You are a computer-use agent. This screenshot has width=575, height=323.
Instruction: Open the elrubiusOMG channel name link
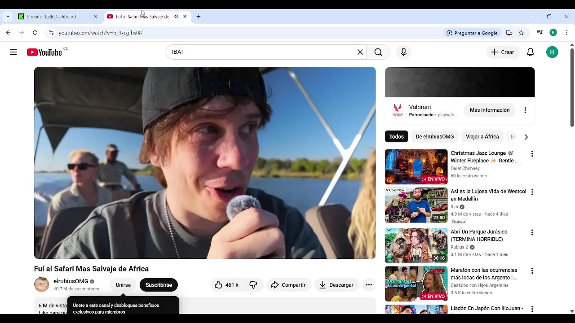(x=71, y=281)
